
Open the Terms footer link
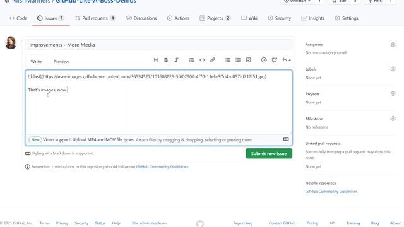click(45, 223)
